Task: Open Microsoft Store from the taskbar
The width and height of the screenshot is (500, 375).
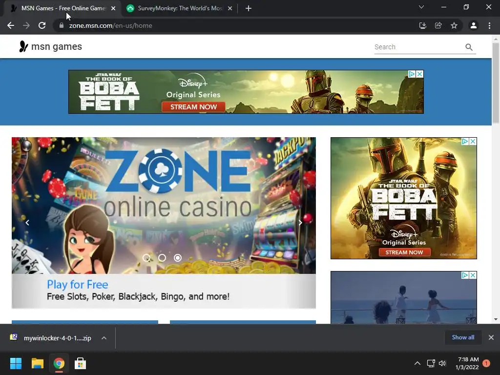Action: tap(81, 363)
